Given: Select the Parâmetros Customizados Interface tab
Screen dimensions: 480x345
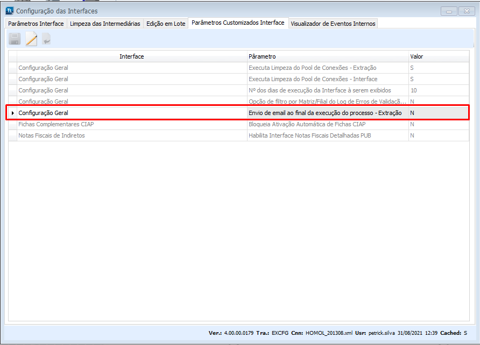Looking at the screenshot, I should point(238,23).
